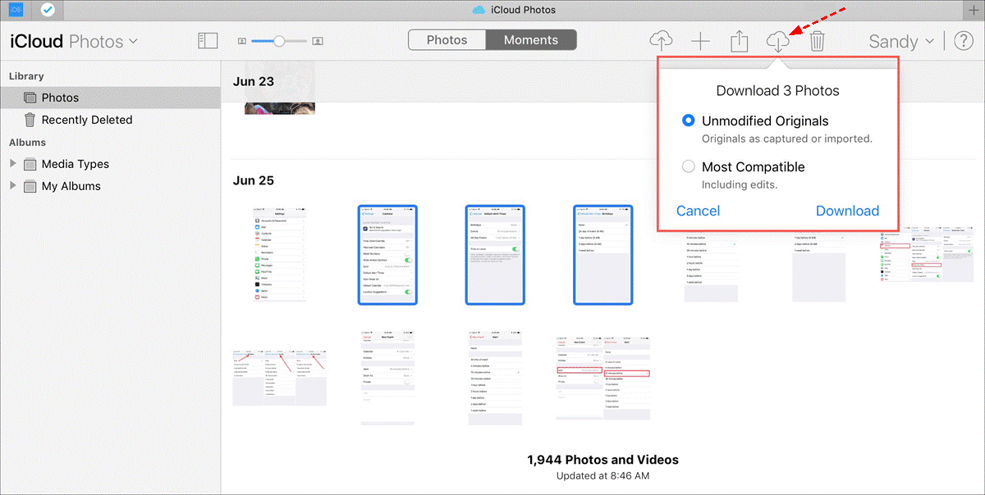The width and height of the screenshot is (985, 495).
Task: Click the upload to iCloud cloud icon
Action: (x=661, y=41)
